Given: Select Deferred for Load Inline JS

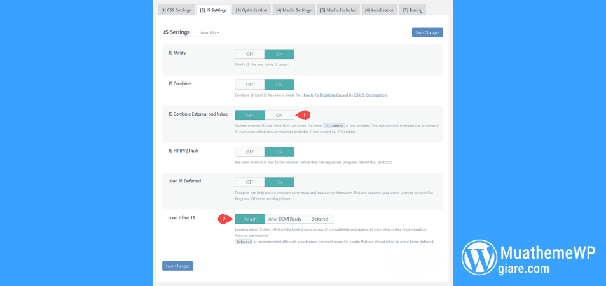Looking at the screenshot, I should coord(319,219).
